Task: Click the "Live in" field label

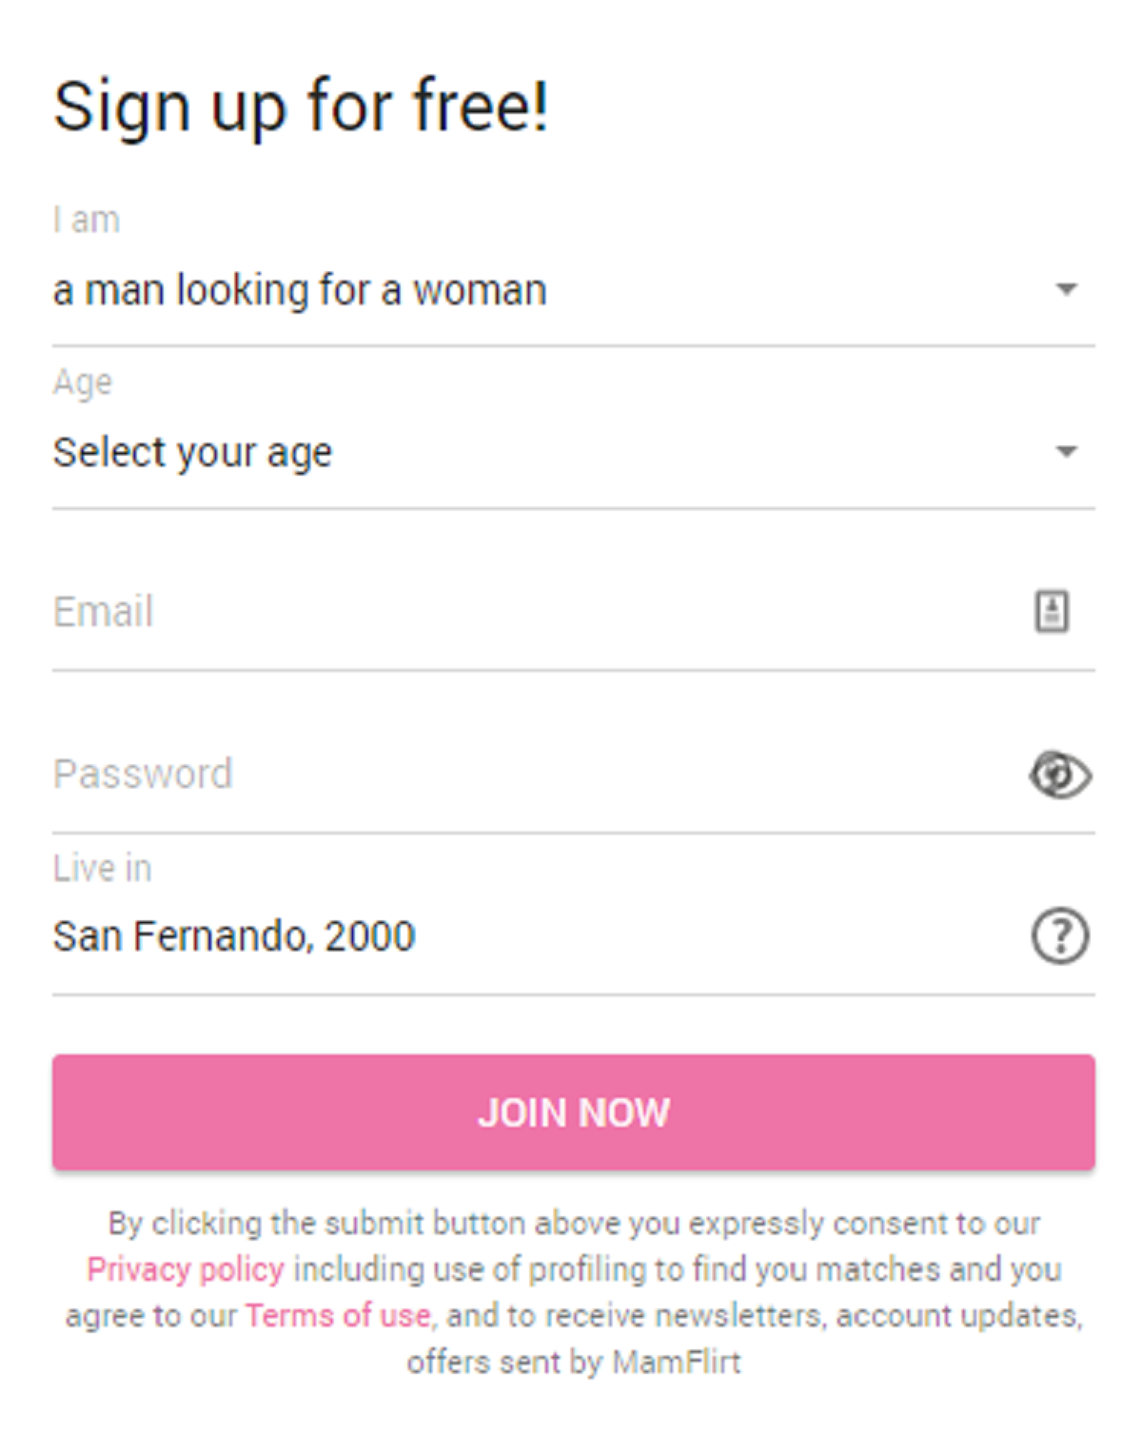Action: [x=103, y=868]
